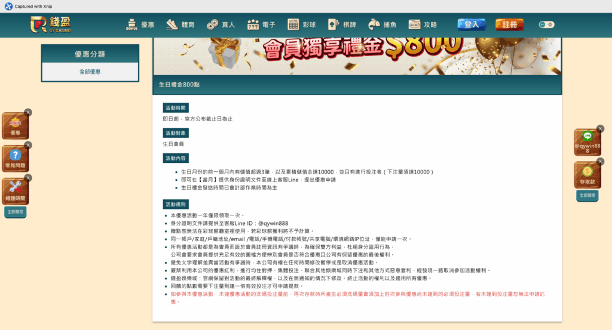The image size is (612, 330).
Task: Close the 維護時間 floating icon
Action: click(x=28, y=178)
